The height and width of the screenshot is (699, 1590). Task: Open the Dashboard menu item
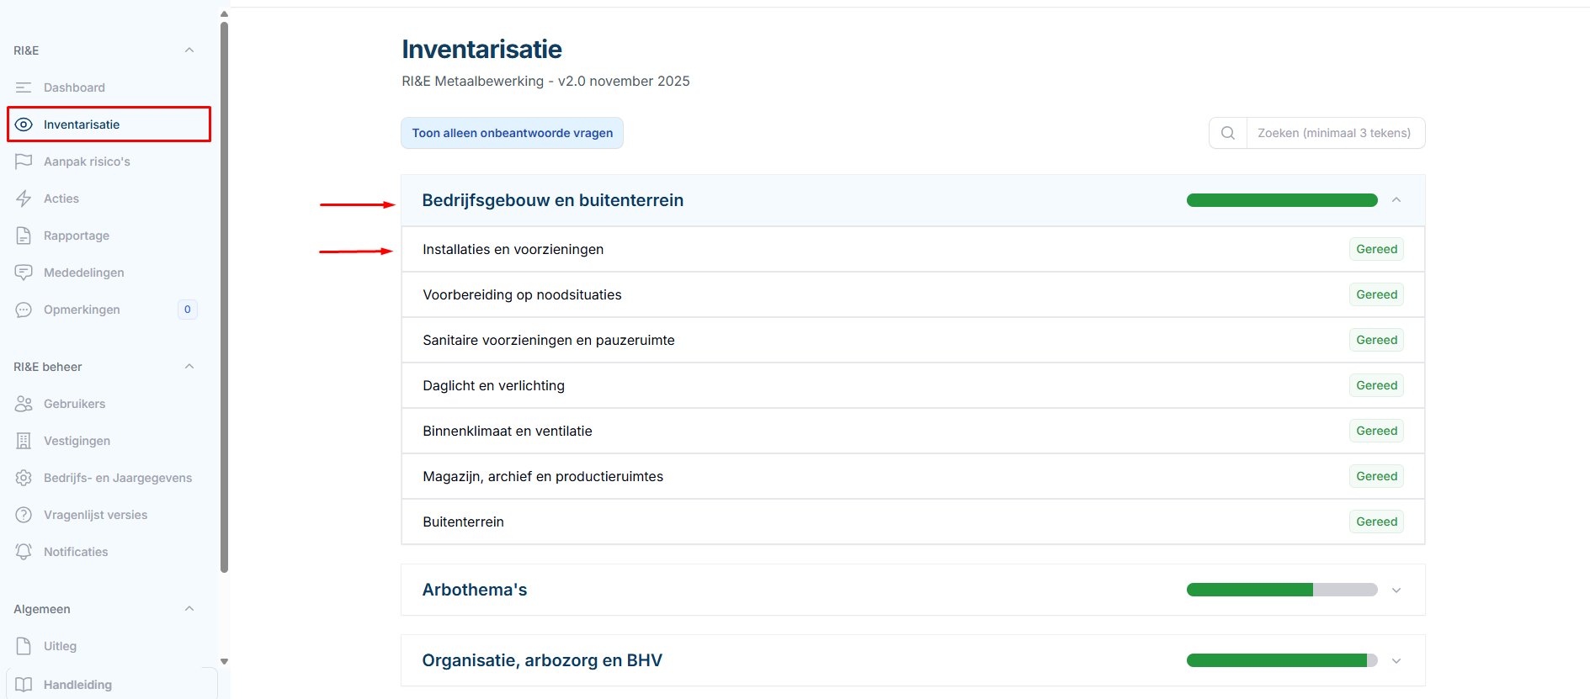(109, 87)
